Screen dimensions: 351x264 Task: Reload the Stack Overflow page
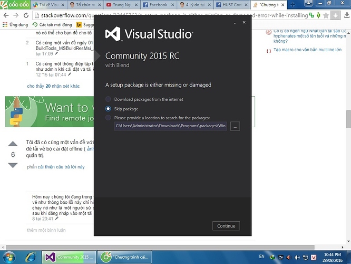(x=26, y=15)
